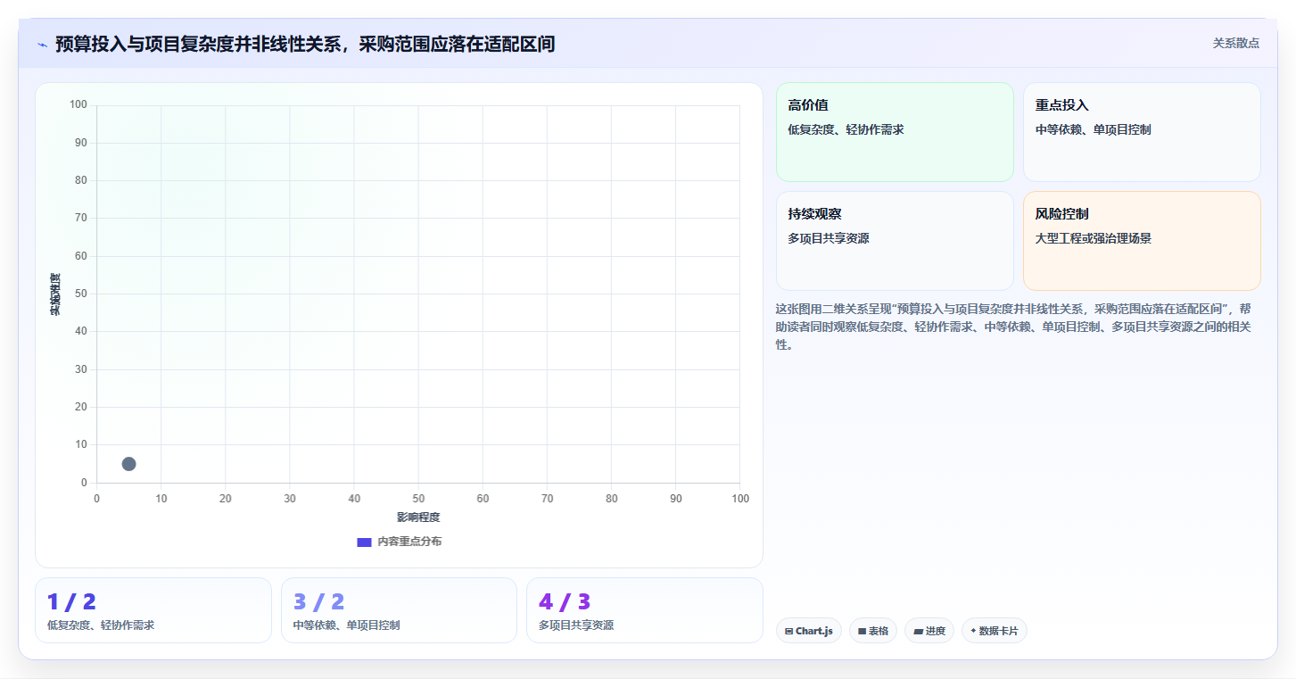This screenshot has height=679, width=1296.
Task: Click y-axis tick label 100
Action: [x=78, y=105]
